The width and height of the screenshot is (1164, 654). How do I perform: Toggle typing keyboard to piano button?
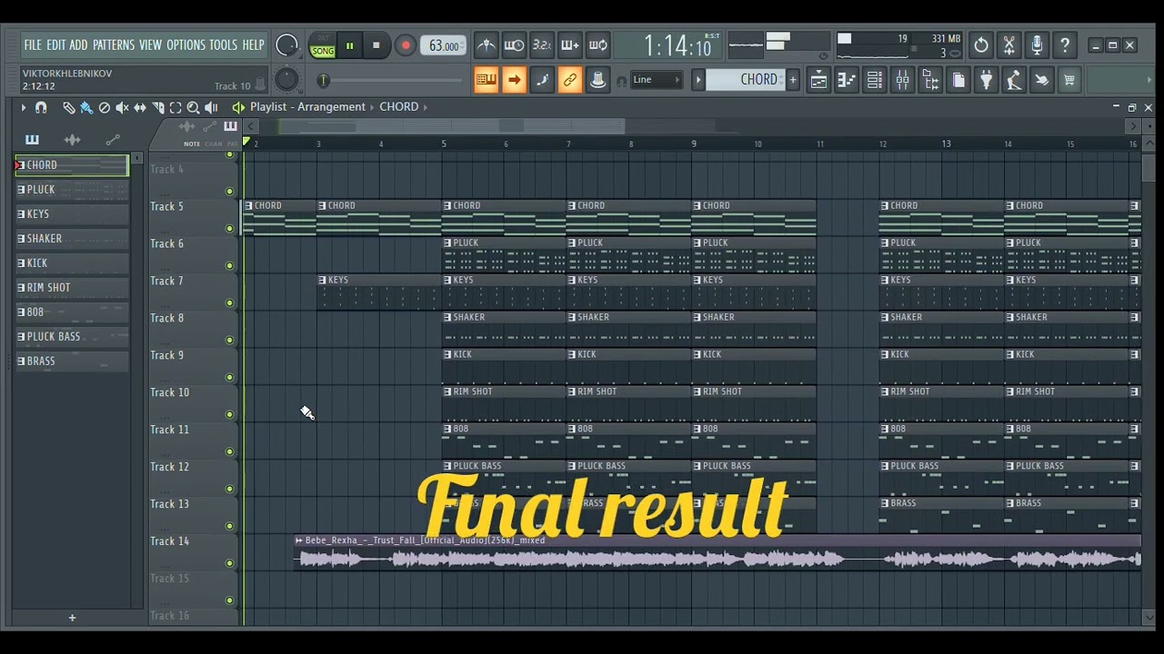[x=486, y=80]
